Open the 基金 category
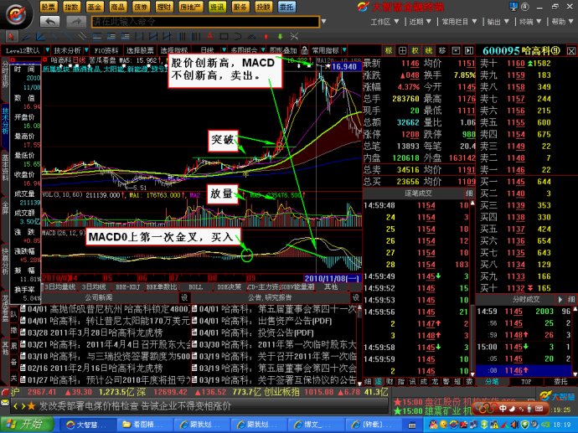The height and width of the screenshot is (433, 578). tap(95, 7)
